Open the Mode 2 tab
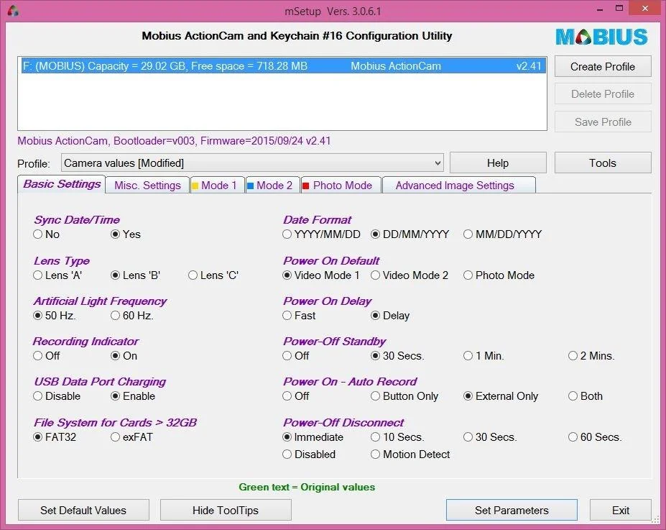The height and width of the screenshot is (530, 666). [x=273, y=186]
